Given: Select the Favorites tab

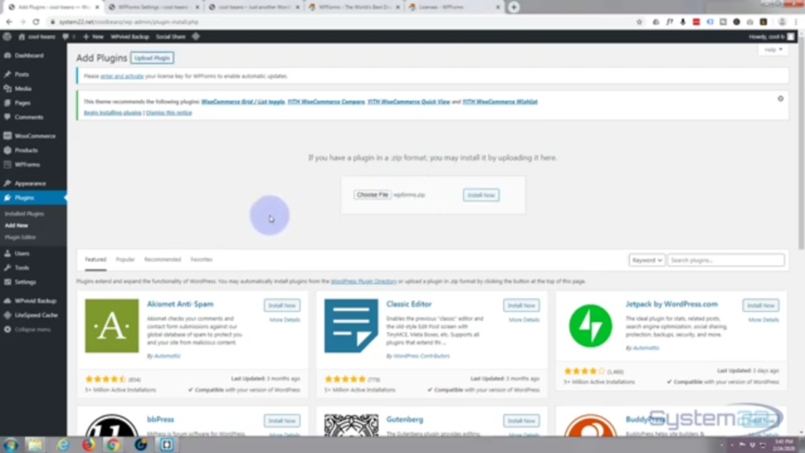Looking at the screenshot, I should click(201, 259).
